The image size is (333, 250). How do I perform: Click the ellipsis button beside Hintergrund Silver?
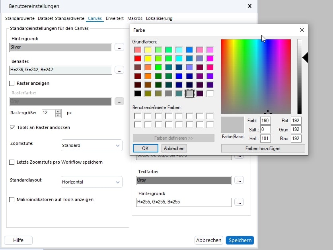[x=119, y=47]
